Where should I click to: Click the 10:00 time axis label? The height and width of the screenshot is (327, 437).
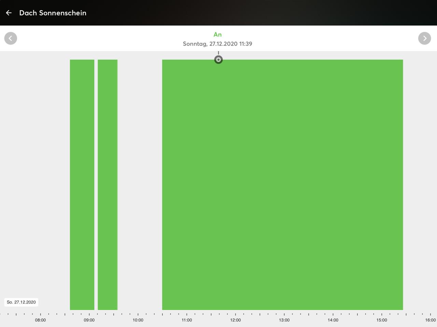click(x=138, y=320)
